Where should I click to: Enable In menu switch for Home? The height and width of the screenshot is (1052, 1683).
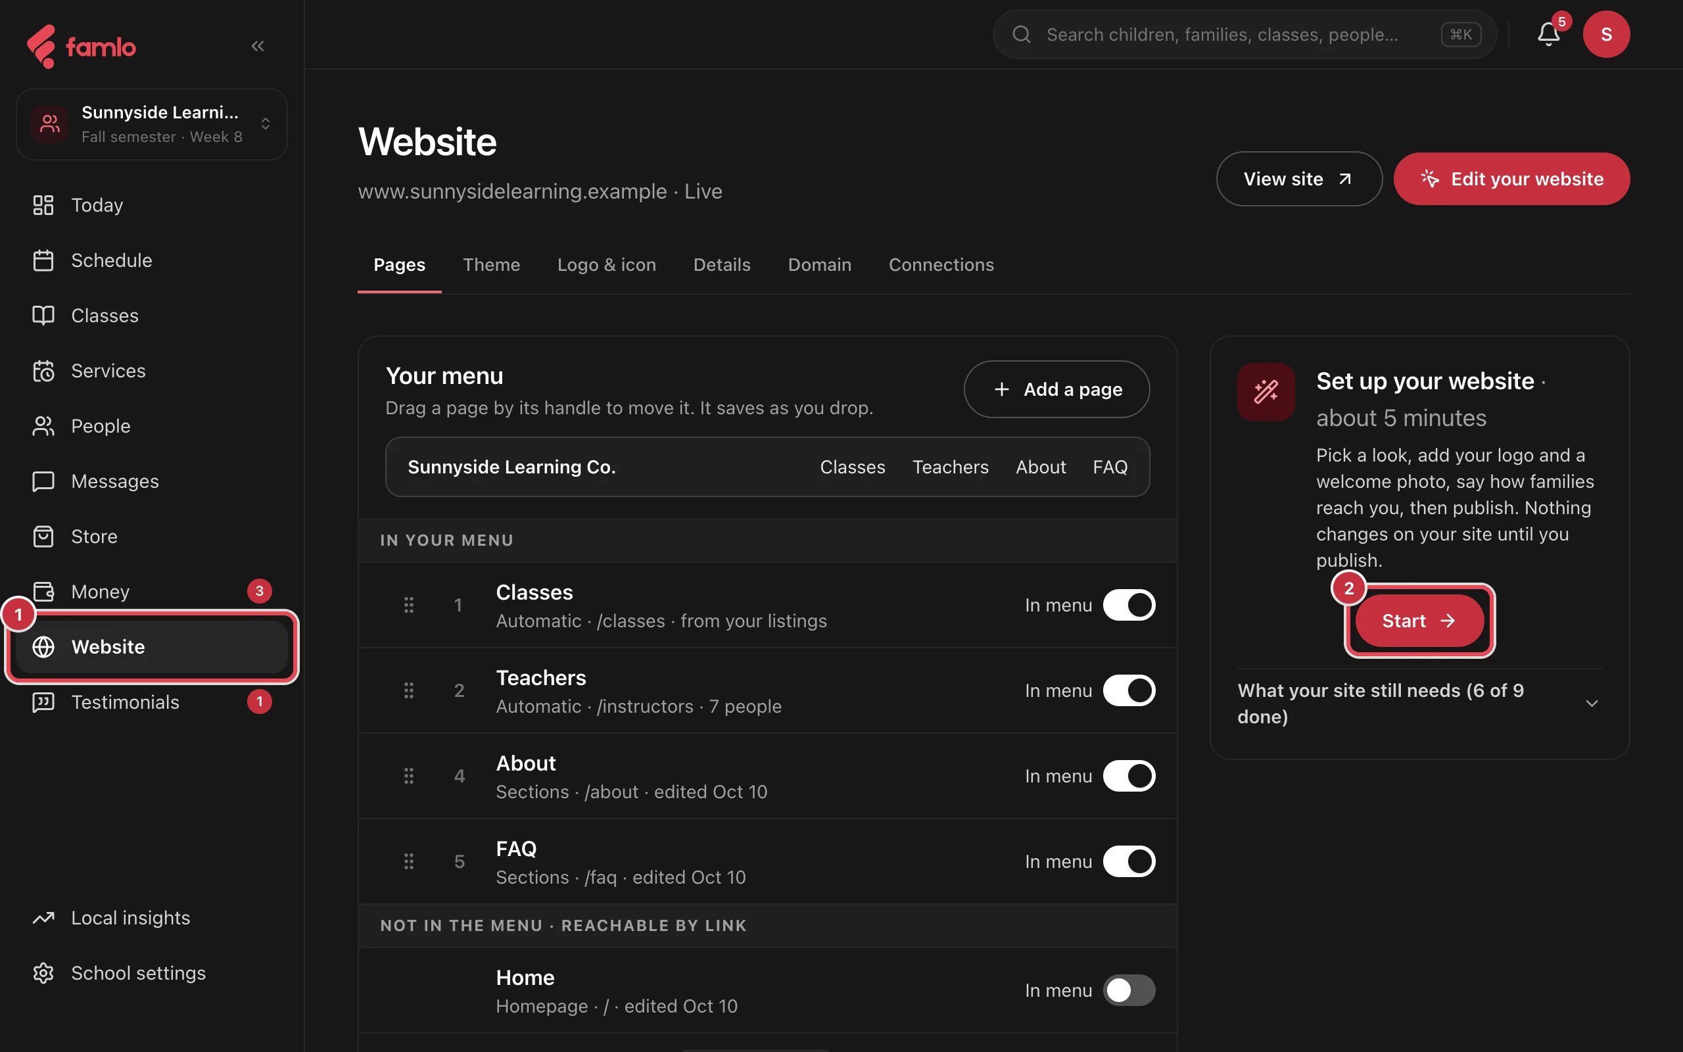[x=1129, y=990]
